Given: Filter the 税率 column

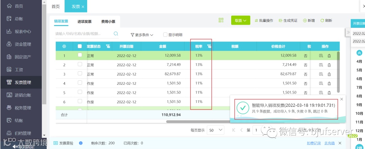Looking at the screenshot, I should point(209,46).
